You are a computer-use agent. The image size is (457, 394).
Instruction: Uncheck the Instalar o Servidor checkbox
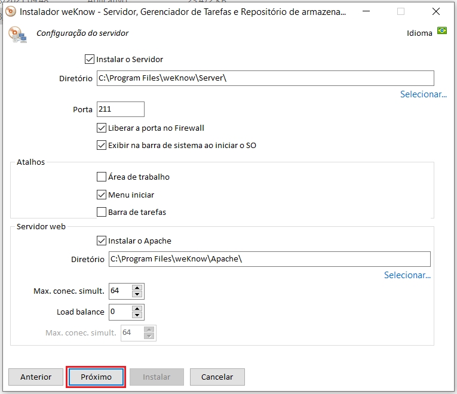[90, 59]
